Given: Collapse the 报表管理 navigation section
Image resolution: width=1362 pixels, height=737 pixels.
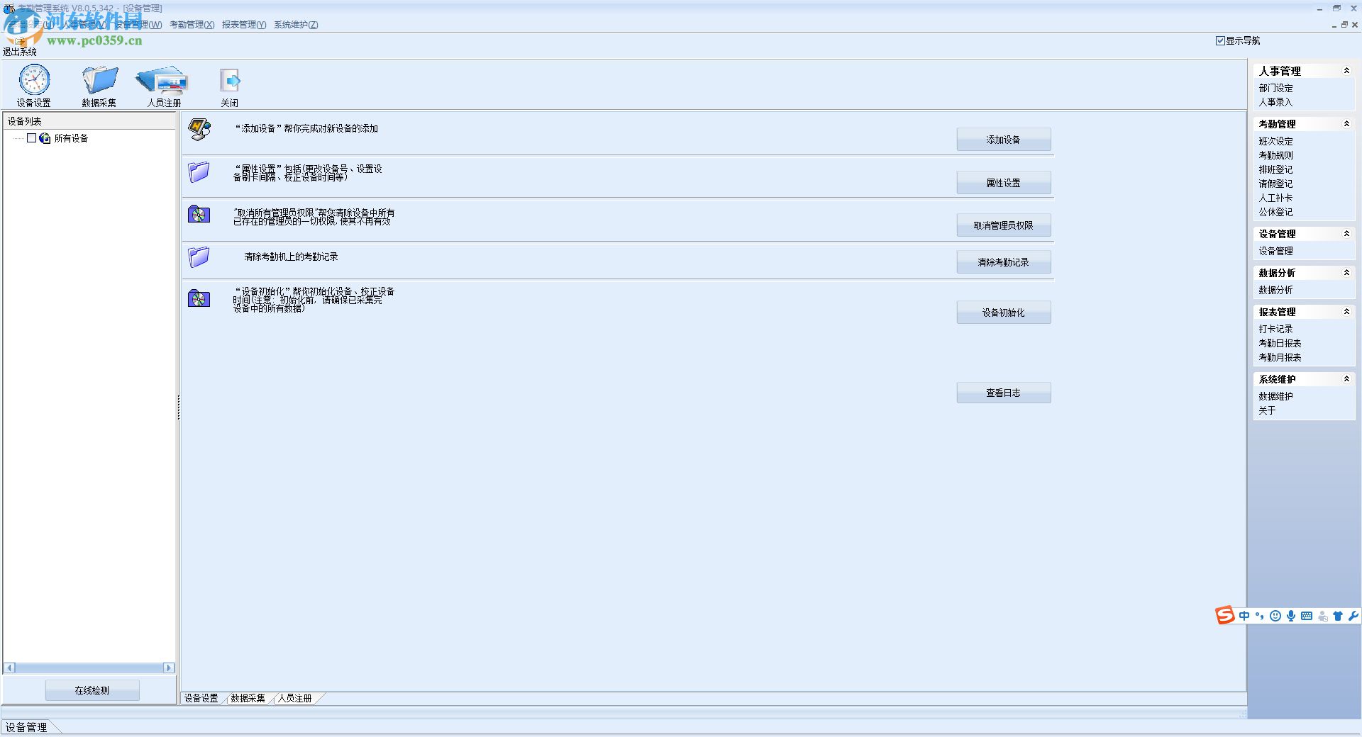Looking at the screenshot, I should tap(1346, 312).
